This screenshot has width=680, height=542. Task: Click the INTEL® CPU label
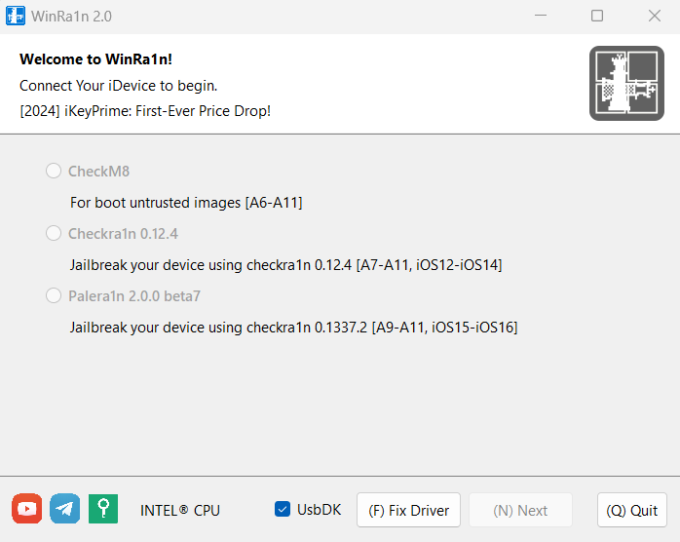pyautogui.click(x=180, y=511)
